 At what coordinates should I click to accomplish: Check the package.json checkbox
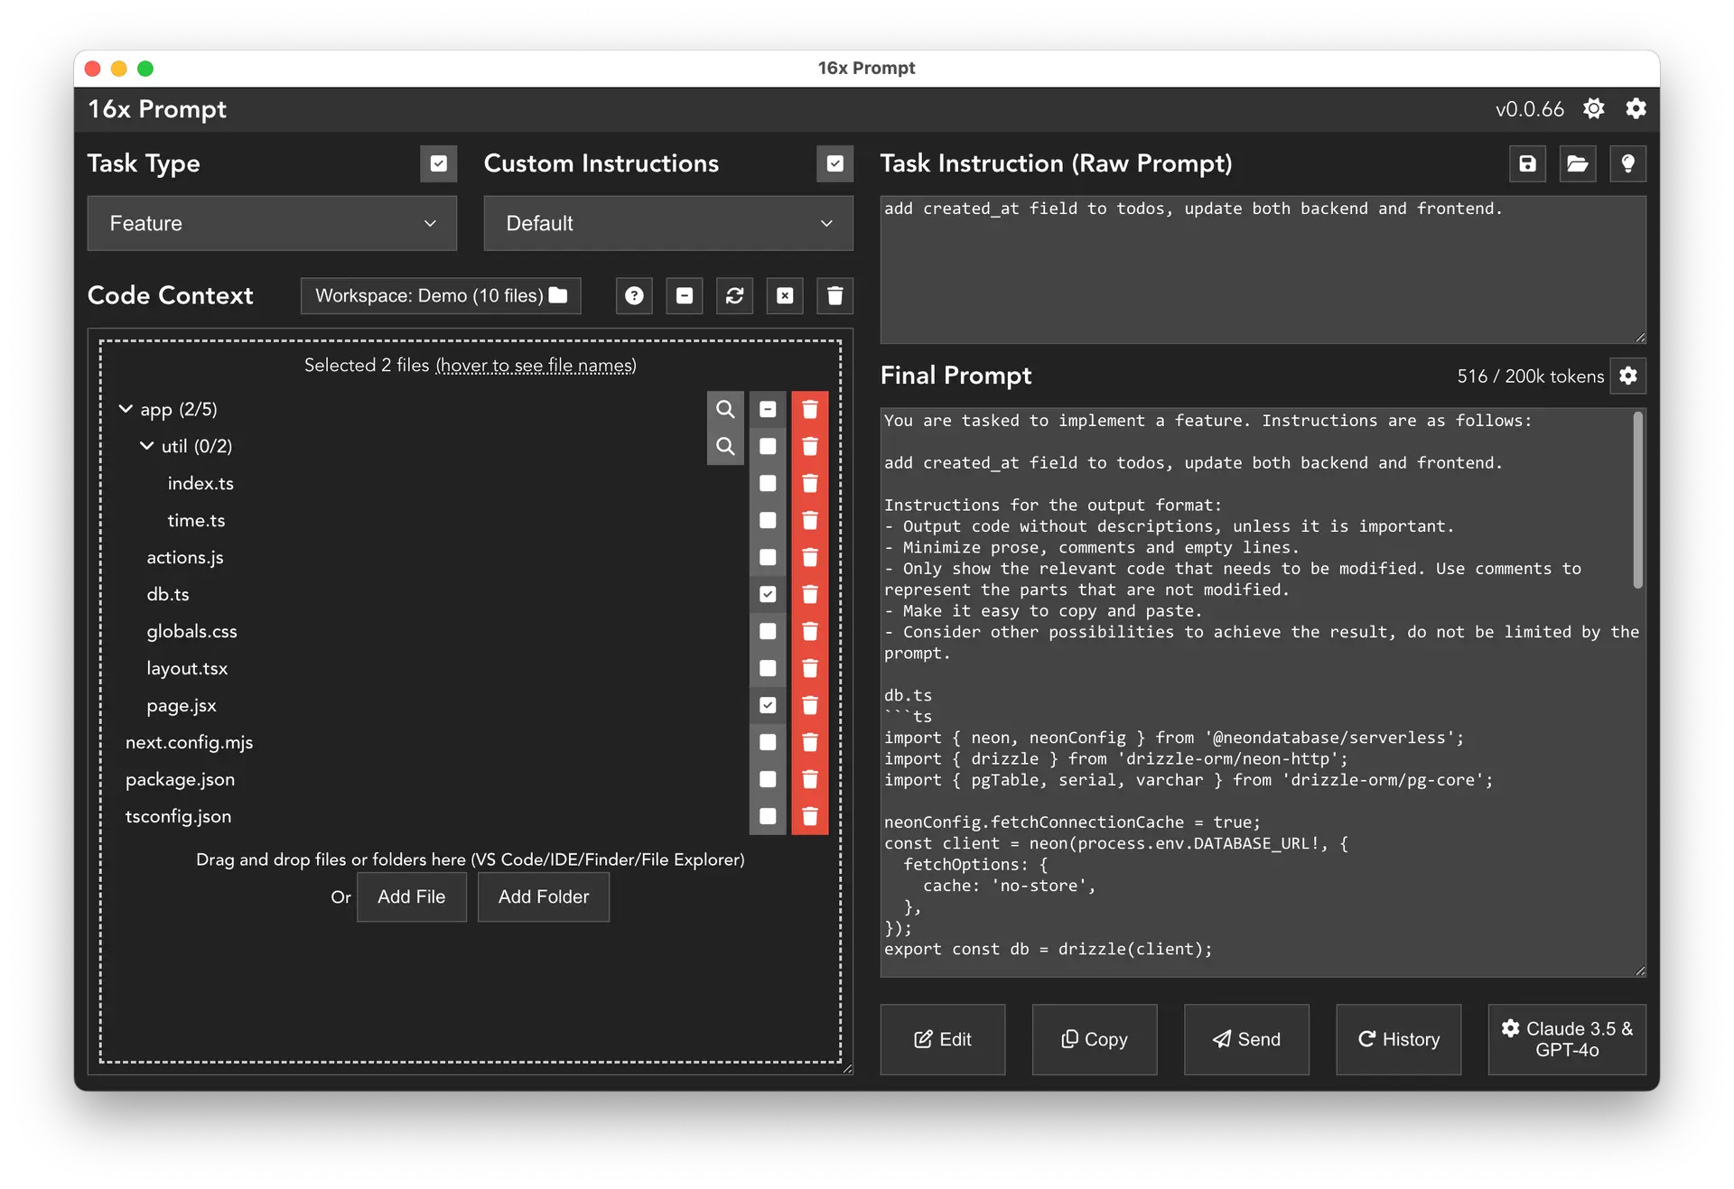coord(768,779)
